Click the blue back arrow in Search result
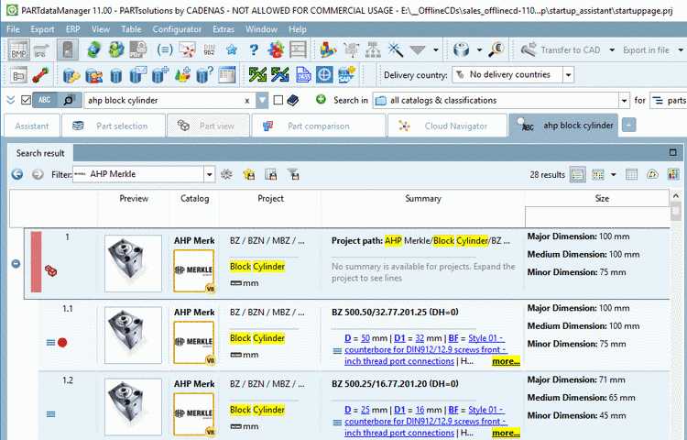Viewport: 687px width, 440px height. (x=17, y=174)
